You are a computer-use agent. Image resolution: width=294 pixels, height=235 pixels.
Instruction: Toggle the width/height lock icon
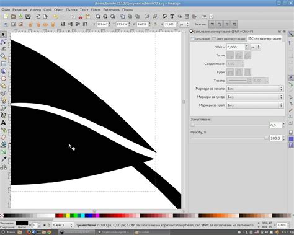[155, 24]
